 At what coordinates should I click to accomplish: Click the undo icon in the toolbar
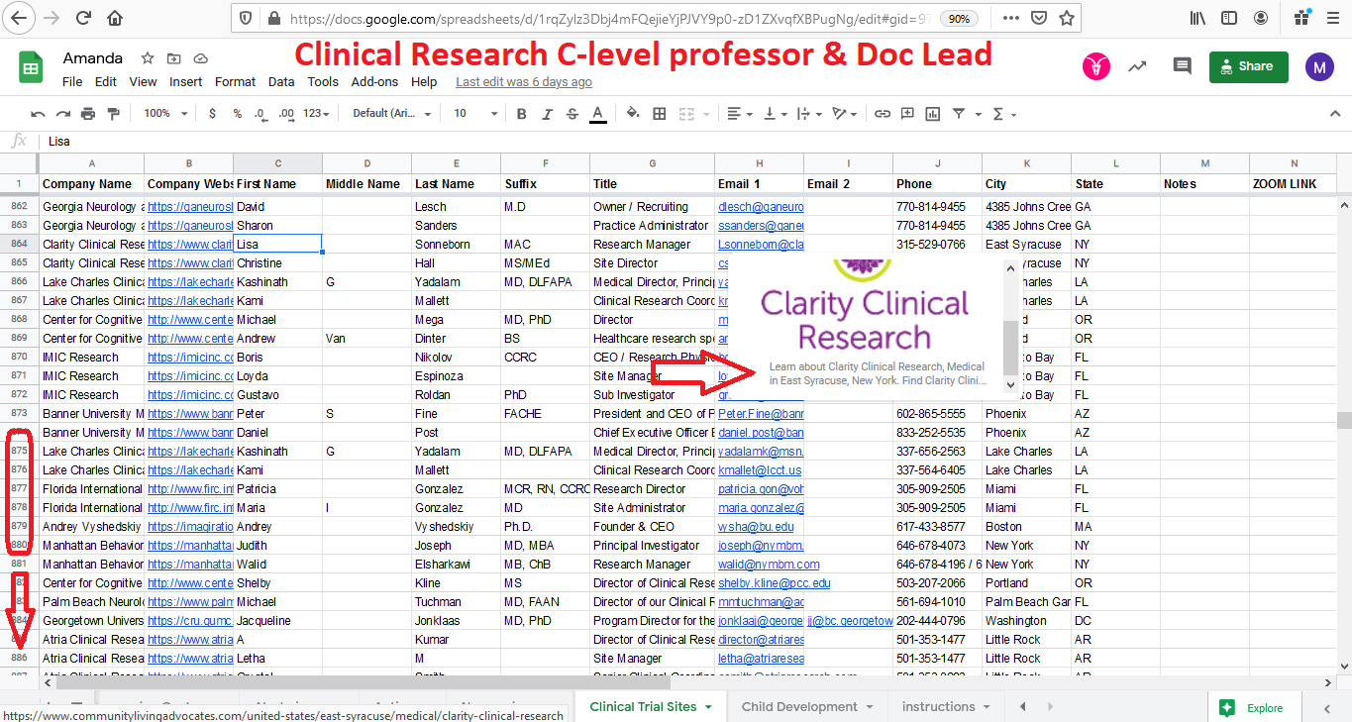click(x=38, y=114)
